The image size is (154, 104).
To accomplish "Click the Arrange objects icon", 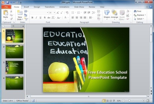I will 114,12.
